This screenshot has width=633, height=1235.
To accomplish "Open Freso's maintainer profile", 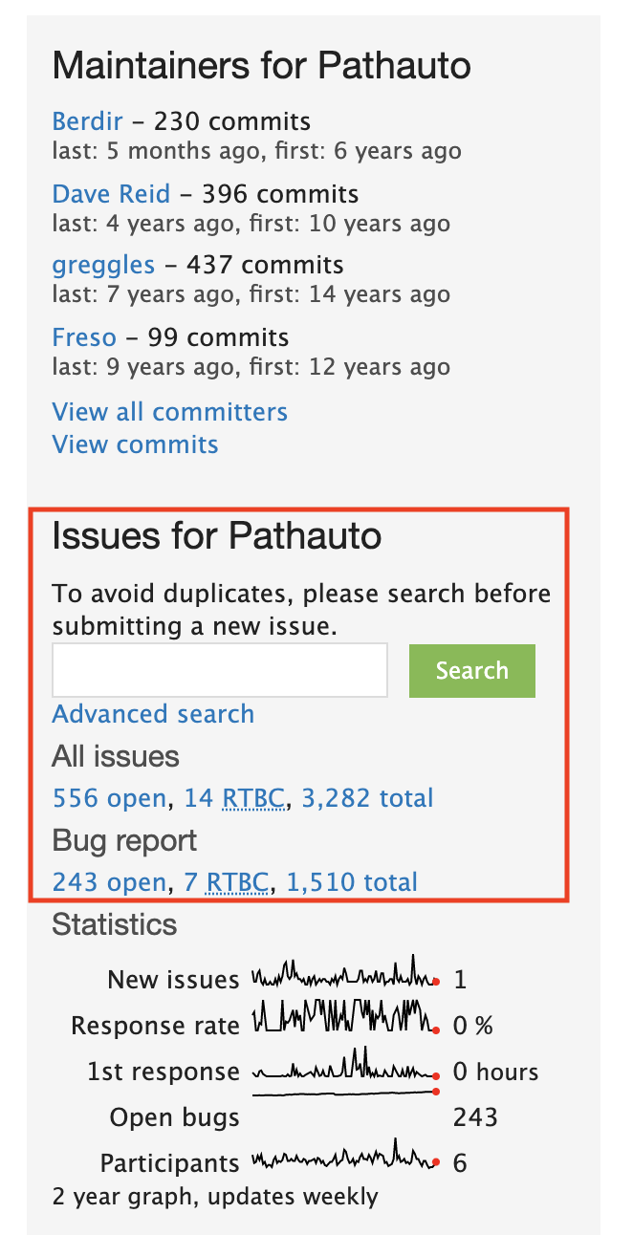I will click(84, 337).
